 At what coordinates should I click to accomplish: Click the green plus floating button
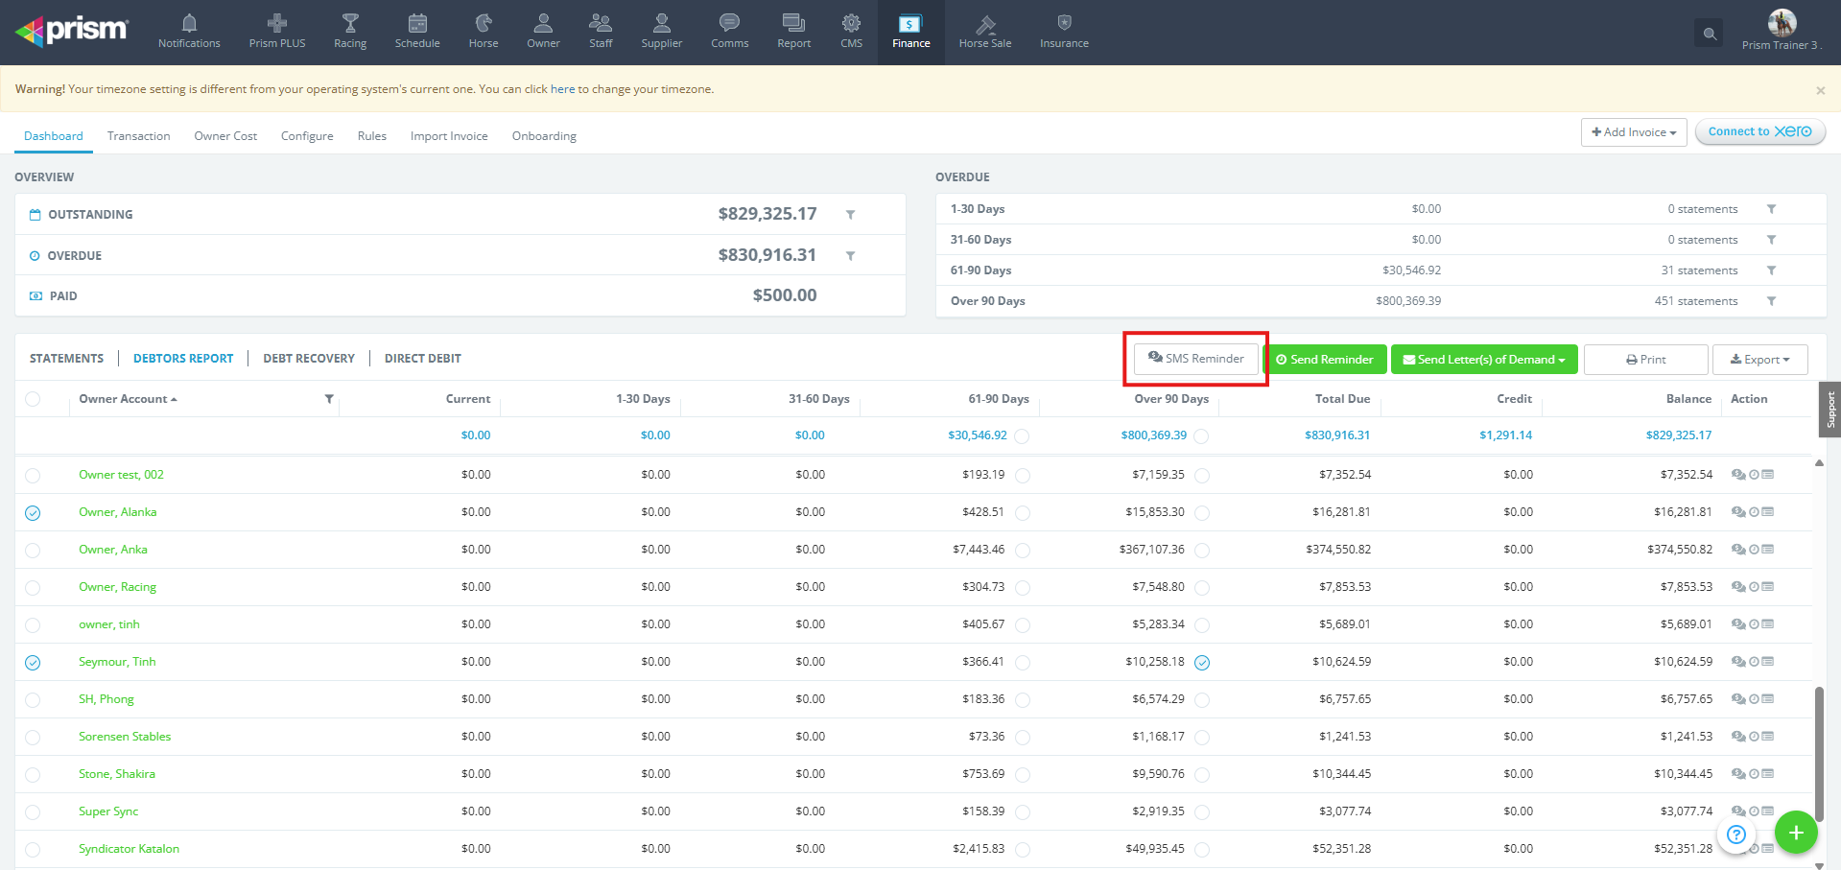pyautogui.click(x=1796, y=833)
